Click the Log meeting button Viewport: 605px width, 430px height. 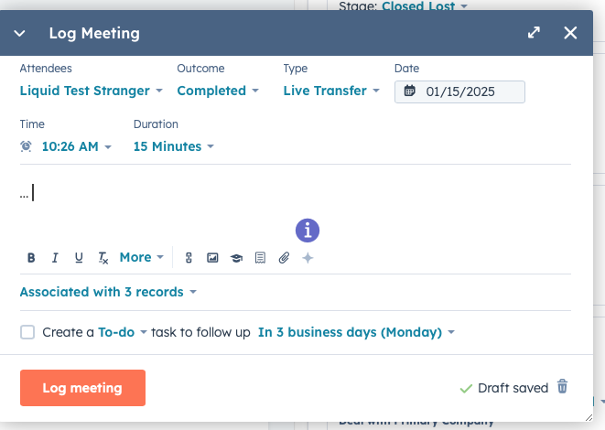(82, 388)
